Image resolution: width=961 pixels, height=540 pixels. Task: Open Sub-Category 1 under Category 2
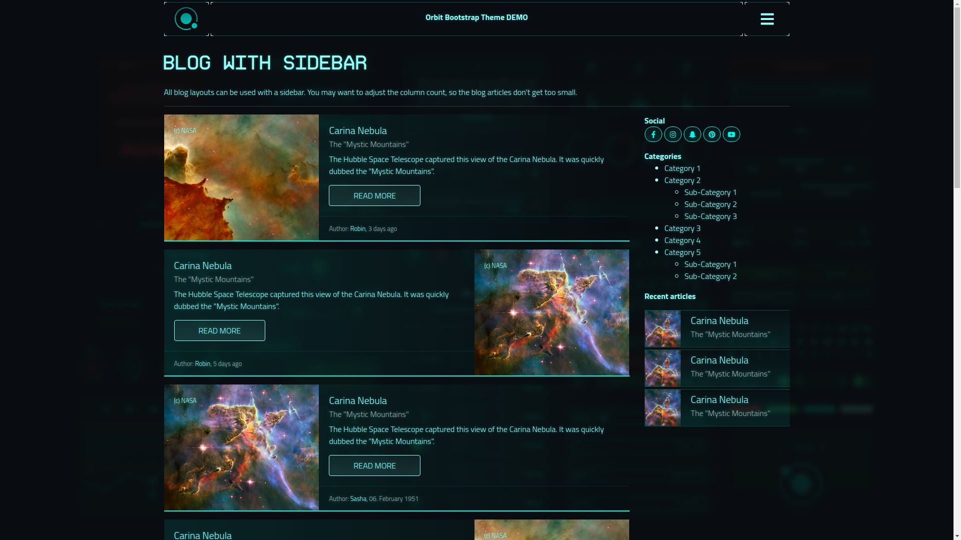pos(710,192)
